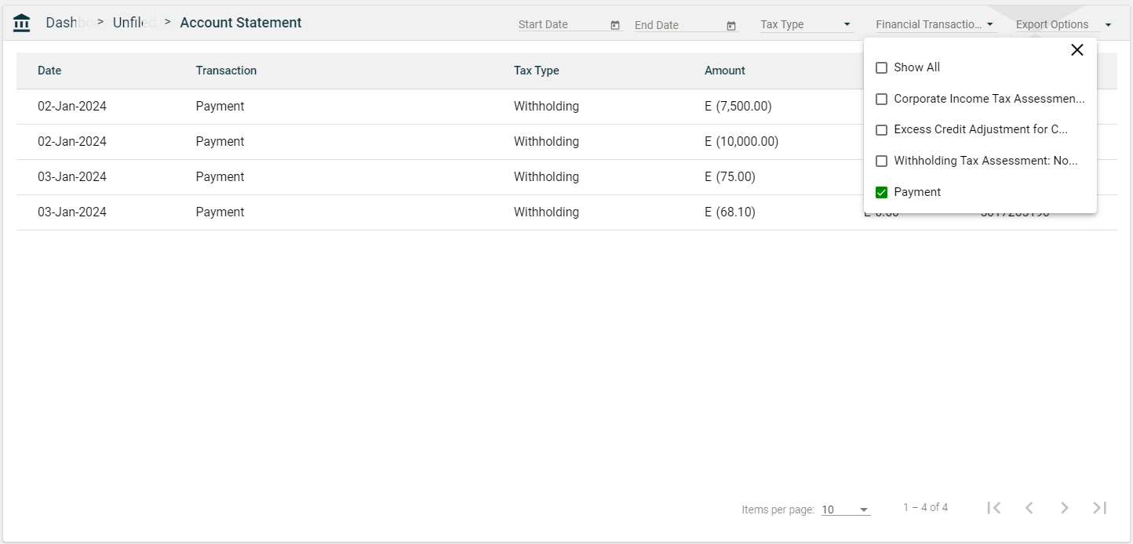Image resolution: width=1133 pixels, height=544 pixels.
Task: Click into the Start Date input field
Action: click(561, 24)
